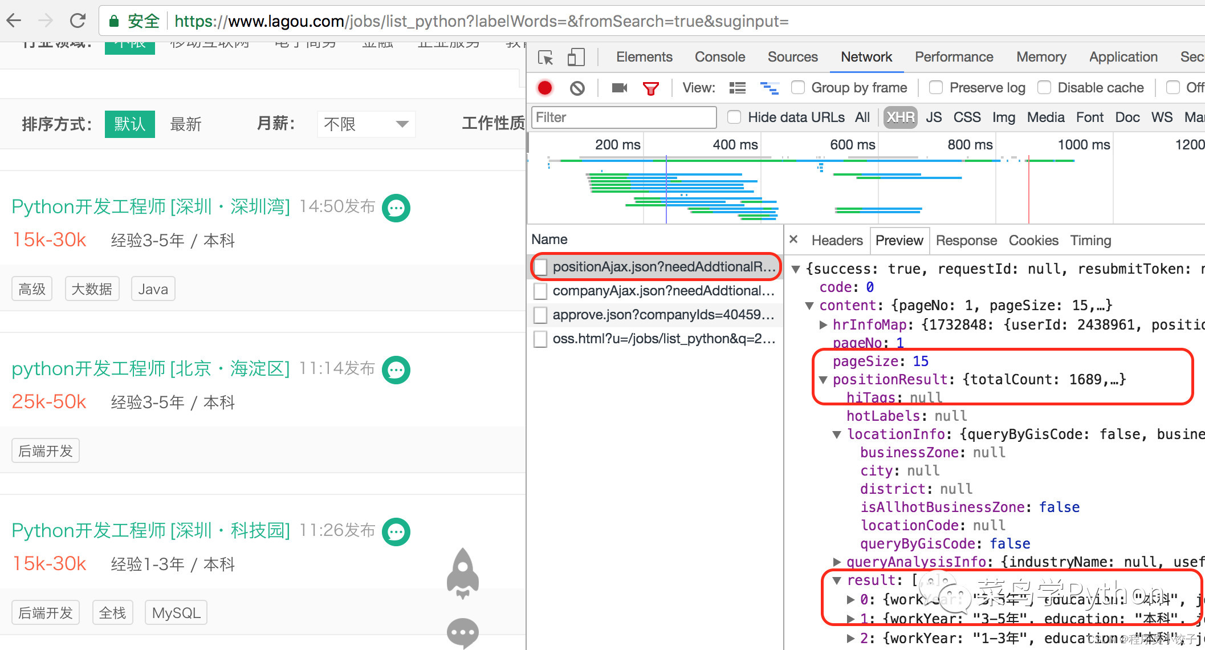Collapse the positionResult node

coord(823,380)
